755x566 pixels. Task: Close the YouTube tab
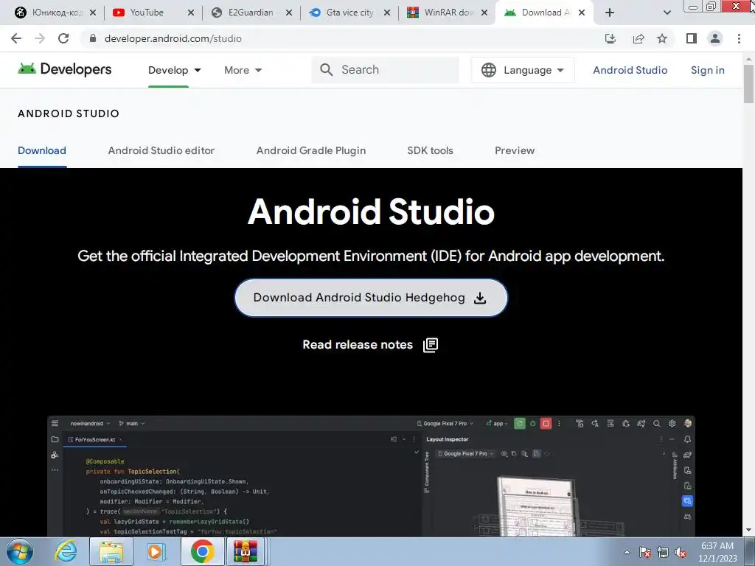[191, 13]
